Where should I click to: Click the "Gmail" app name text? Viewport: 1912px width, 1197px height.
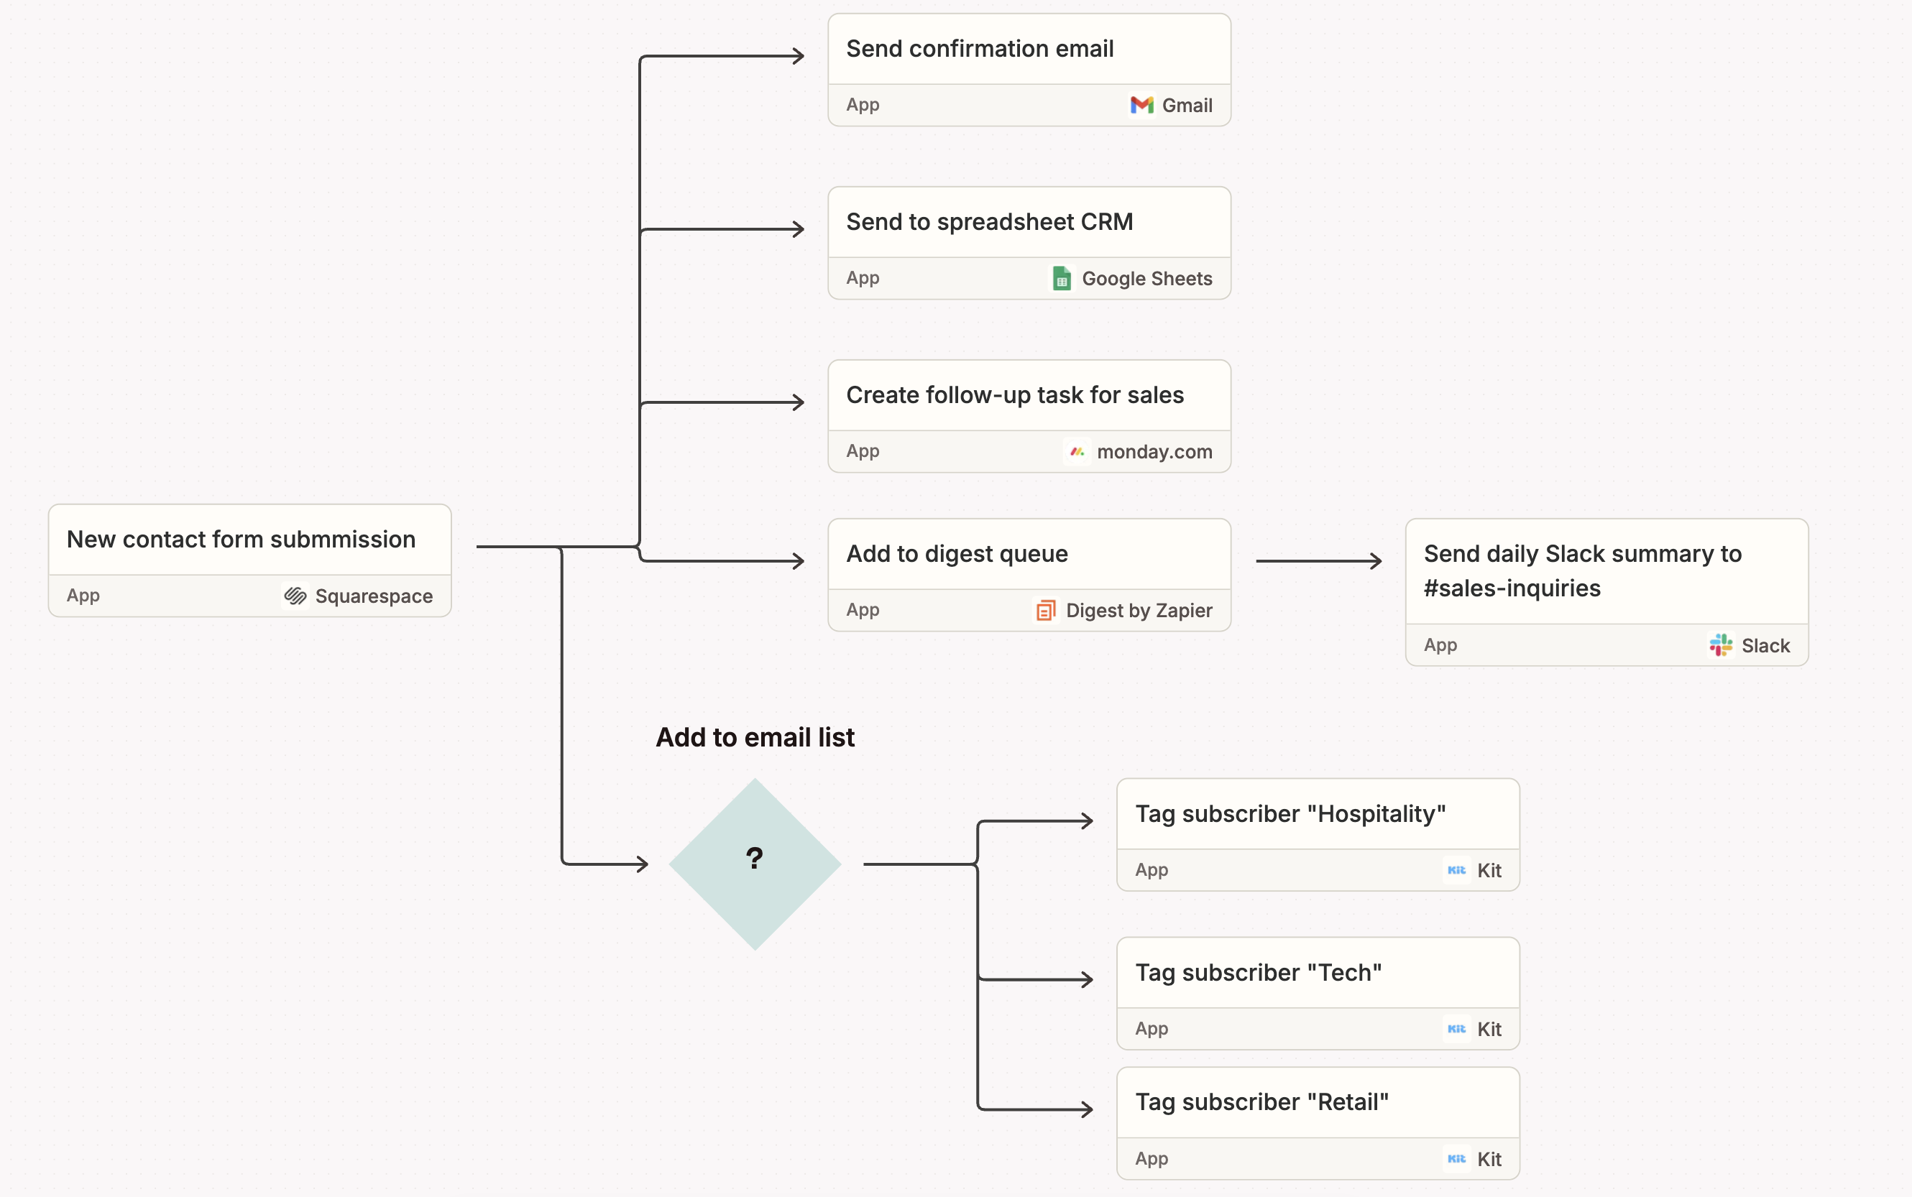click(x=1187, y=104)
